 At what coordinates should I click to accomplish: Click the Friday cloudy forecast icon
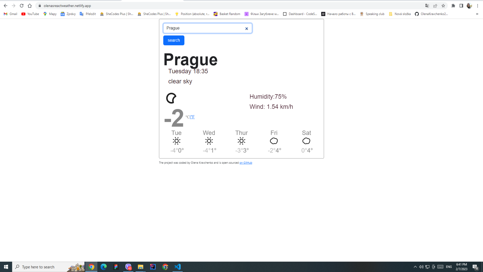274,141
